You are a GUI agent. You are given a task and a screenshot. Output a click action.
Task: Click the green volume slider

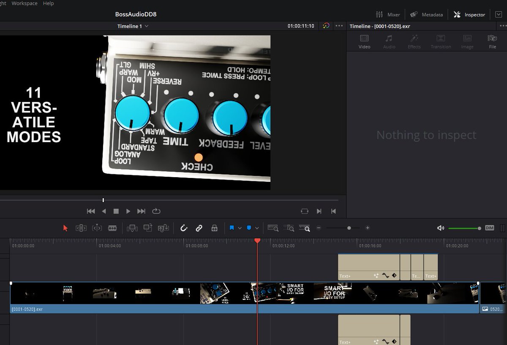pyautogui.click(x=464, y=228)
